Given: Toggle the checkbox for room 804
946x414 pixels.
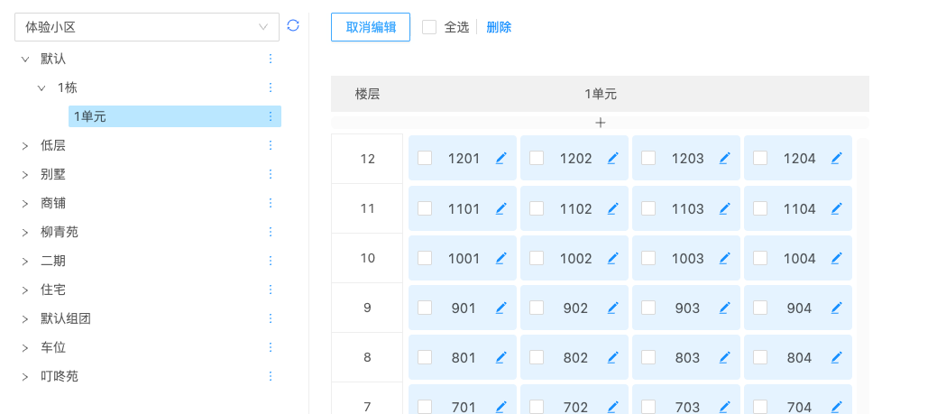Looking at the screenshot, I should [760, 357].
